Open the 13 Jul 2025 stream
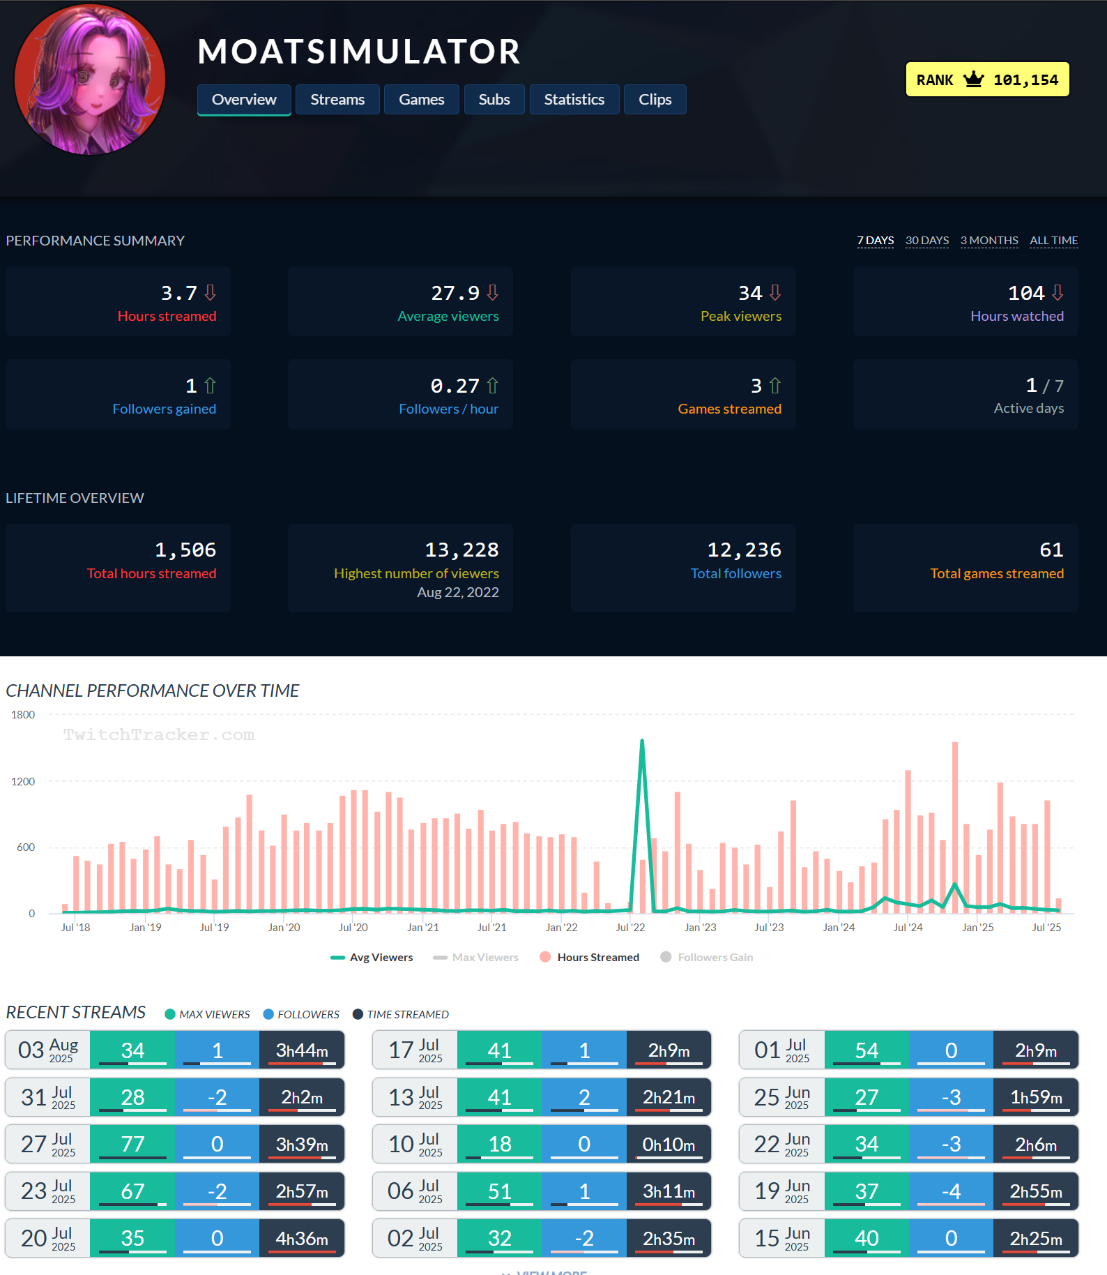This screenshot has height=1275, width=1107. coord(542,1096)
